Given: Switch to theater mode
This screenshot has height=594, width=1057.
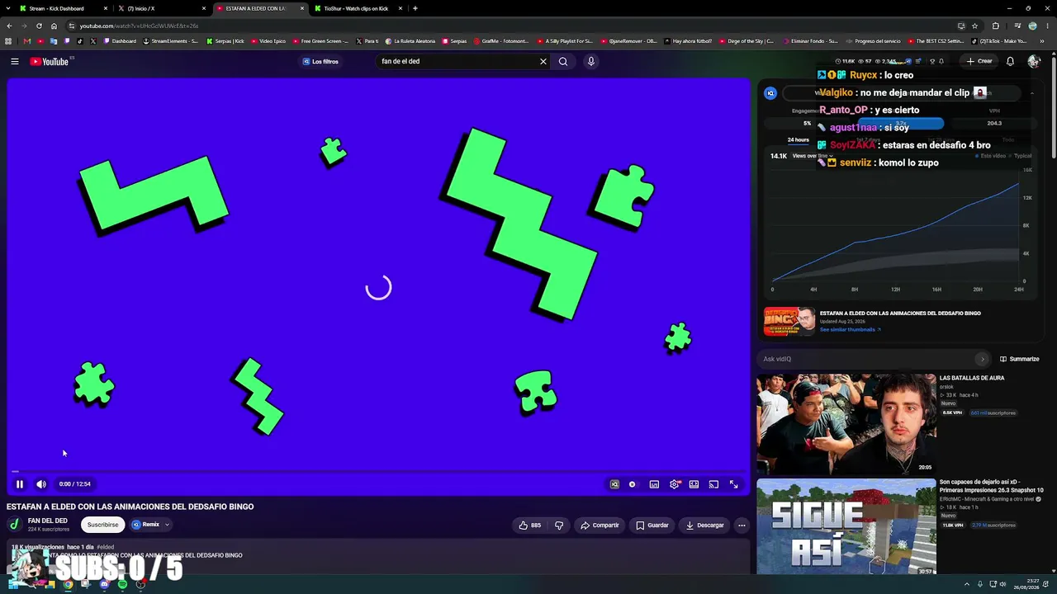Looking at the screenshot, I should 694,484.
